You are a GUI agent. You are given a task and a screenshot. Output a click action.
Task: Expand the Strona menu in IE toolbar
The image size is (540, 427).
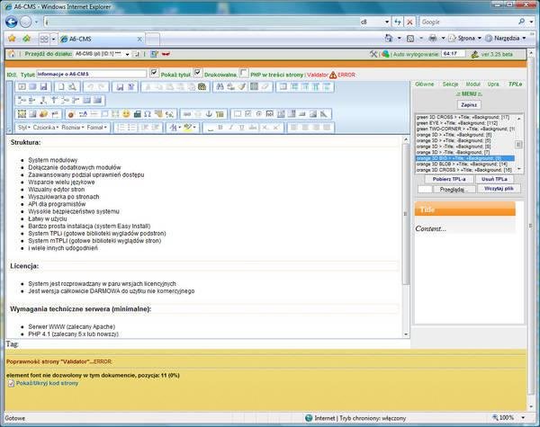[465, 39]
